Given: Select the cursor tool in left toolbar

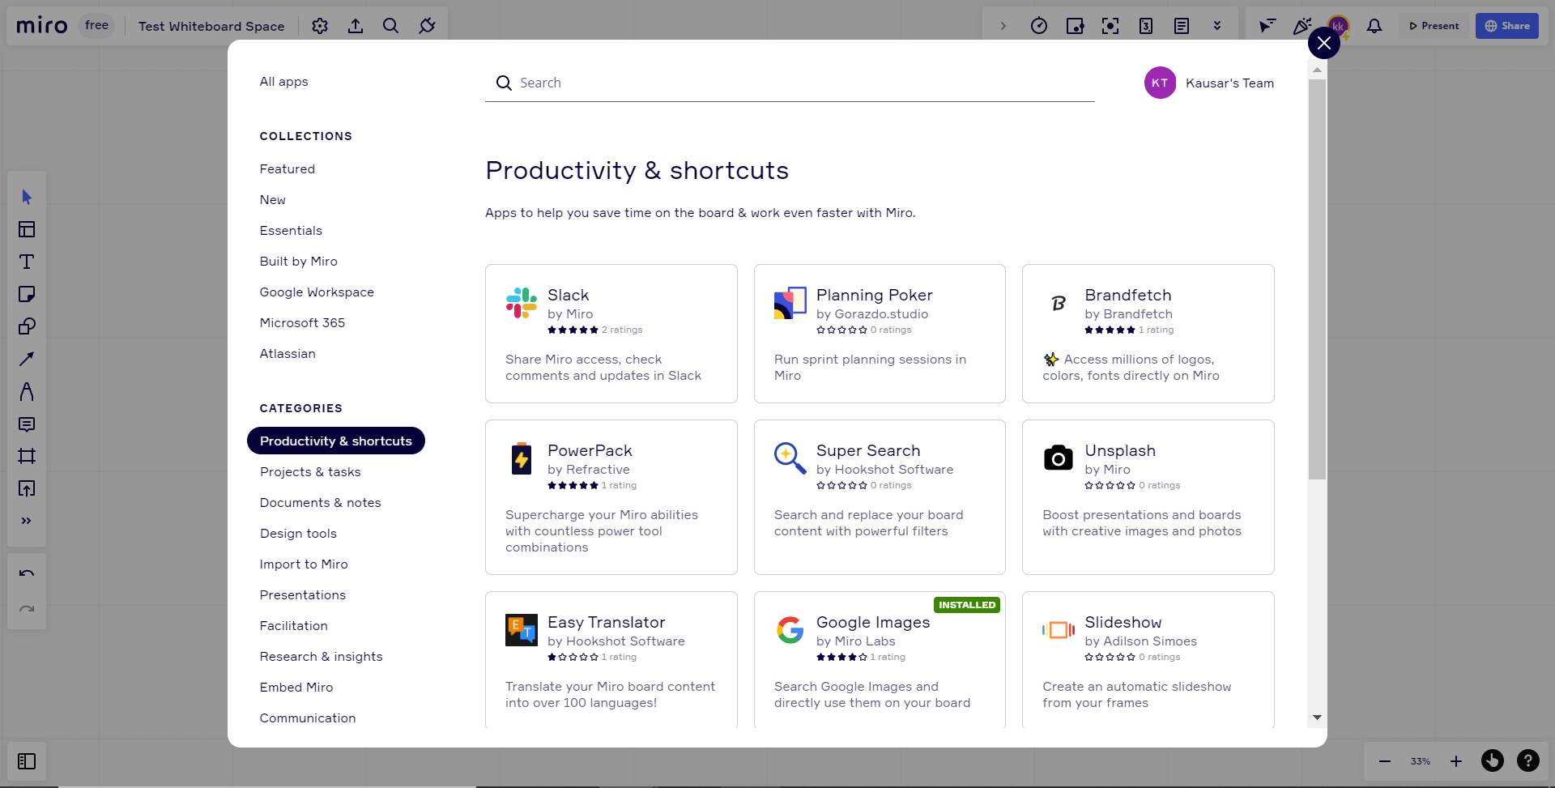Looking at the screenshot, I should tap(27, 197).
